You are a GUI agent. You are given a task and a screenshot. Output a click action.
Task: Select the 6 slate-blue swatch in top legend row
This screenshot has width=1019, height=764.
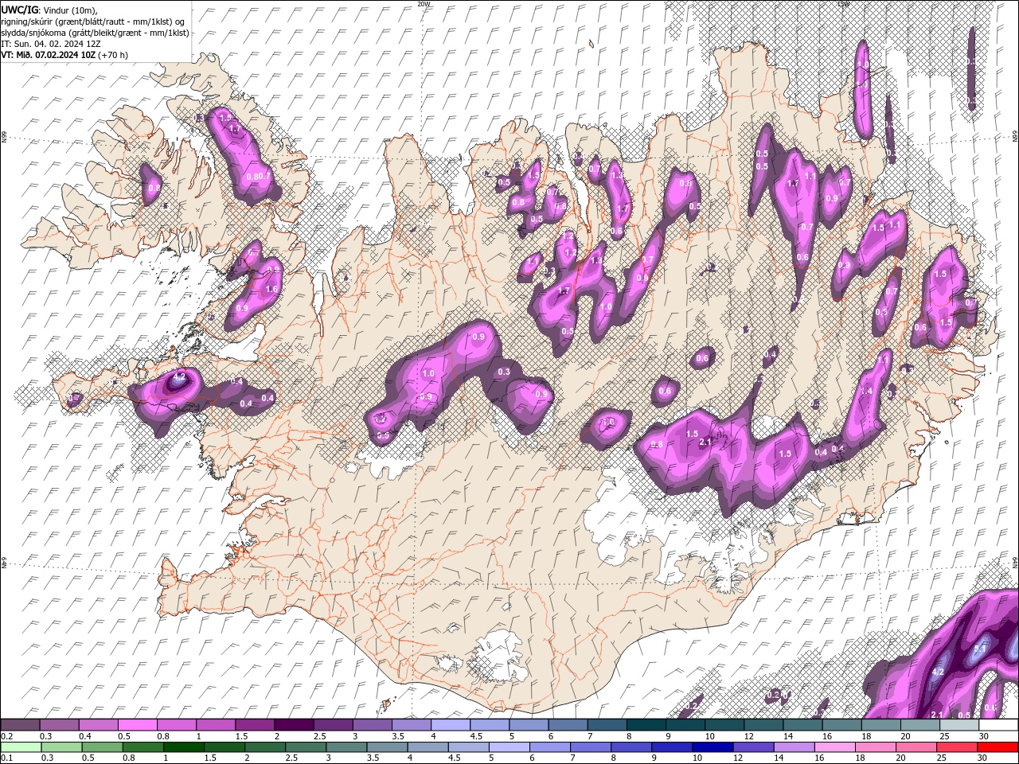coord(568,725)
